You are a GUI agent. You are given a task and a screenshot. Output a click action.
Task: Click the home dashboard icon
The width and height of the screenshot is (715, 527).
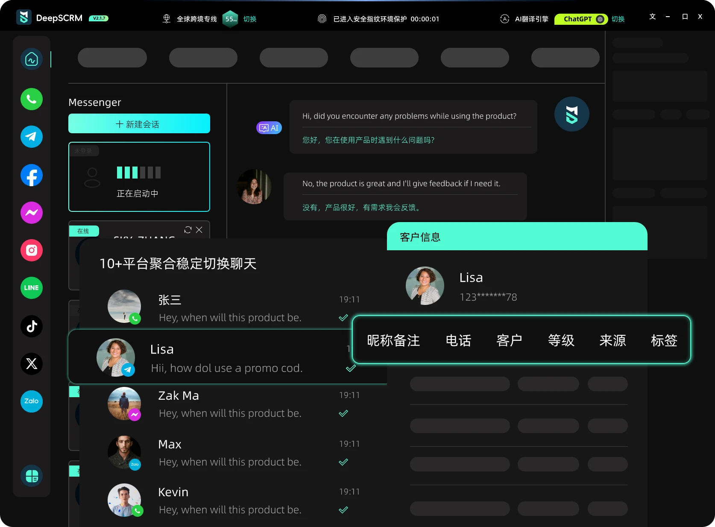(32, 59)
